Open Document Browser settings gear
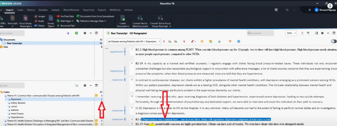 point(323,33)
